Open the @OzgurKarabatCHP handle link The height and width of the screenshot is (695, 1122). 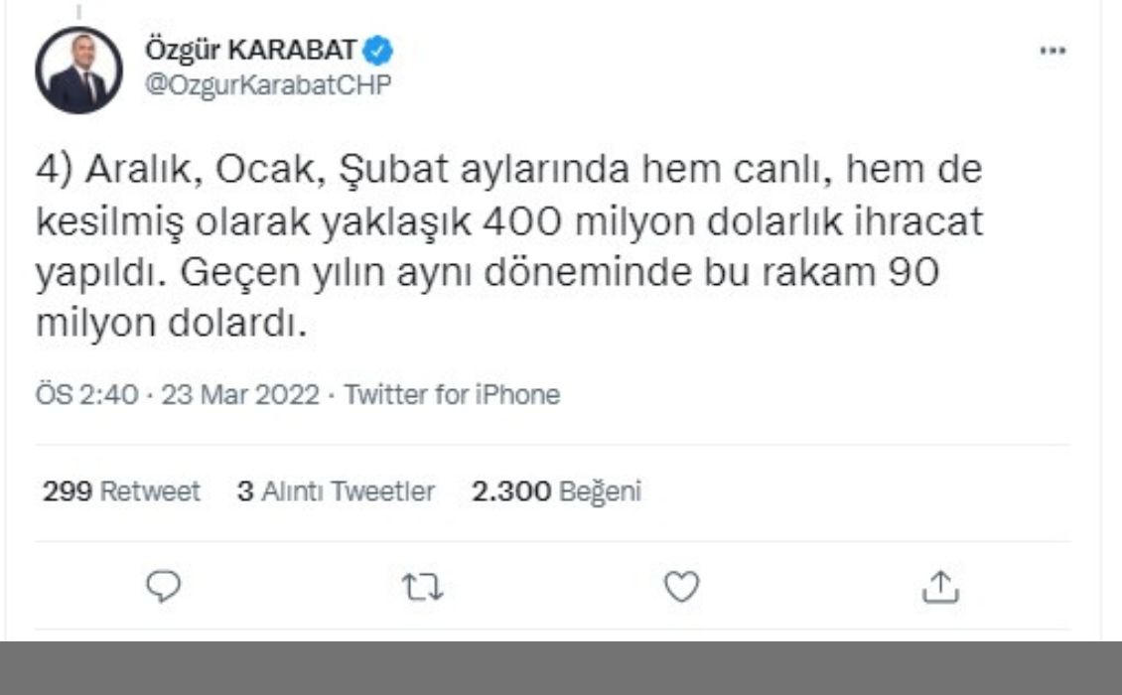tap(268, 84)
